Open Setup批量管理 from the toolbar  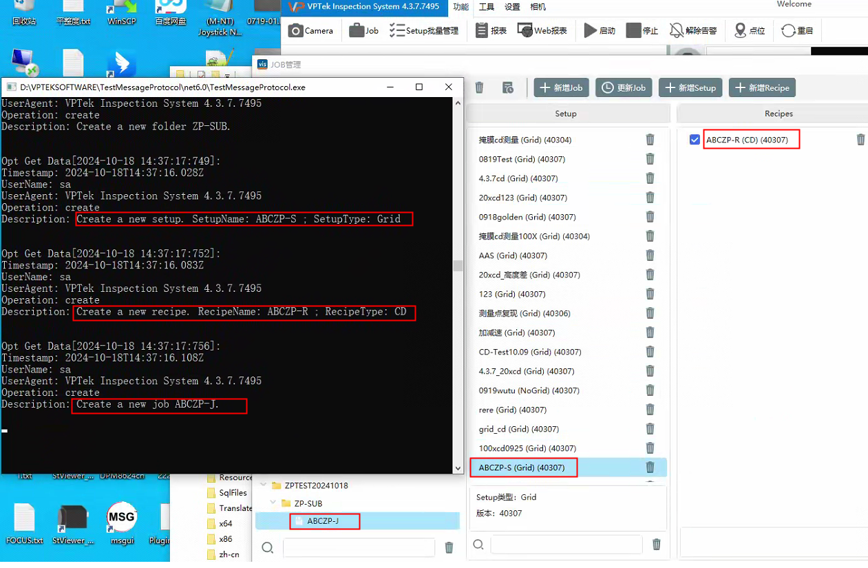click(x=424, y=30)
